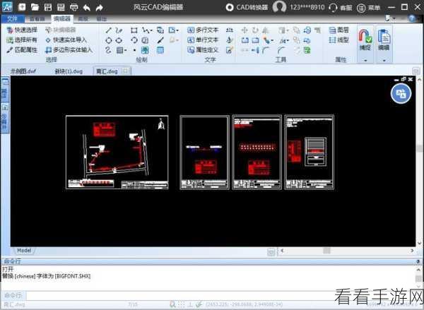Switch to the 输出 output ribbon tab
The image size is (424, 310).
(x=102, y=18)
